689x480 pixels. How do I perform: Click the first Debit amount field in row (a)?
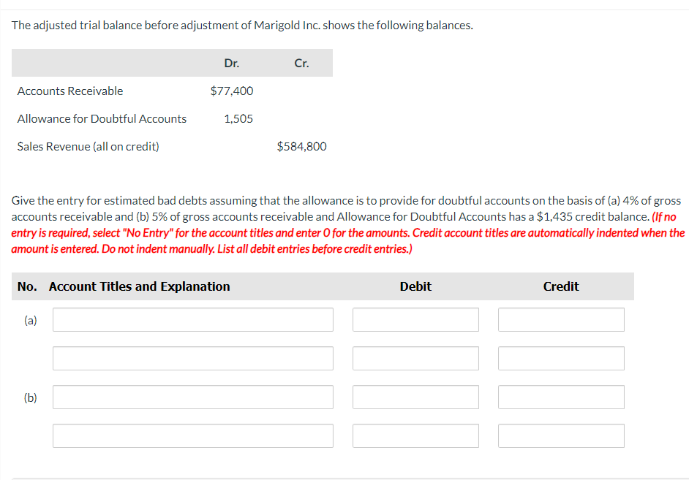pos(415,319)
